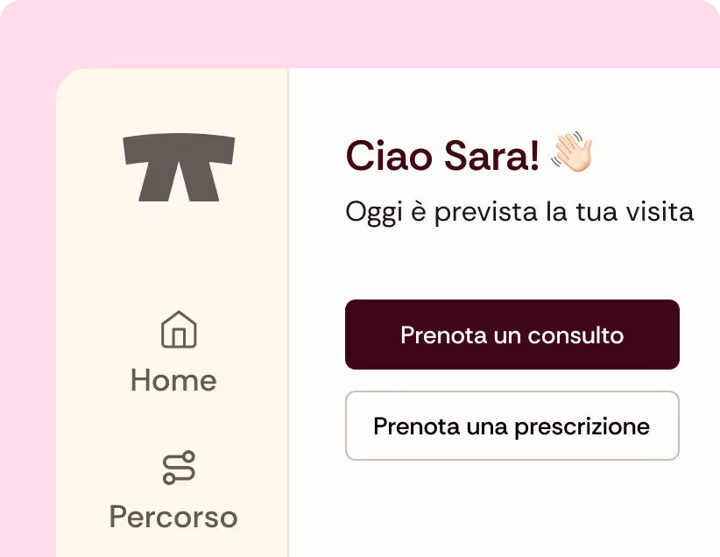Select the Home house icon

pos(179,329)
